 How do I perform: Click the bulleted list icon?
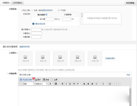[x=97, y=84]
